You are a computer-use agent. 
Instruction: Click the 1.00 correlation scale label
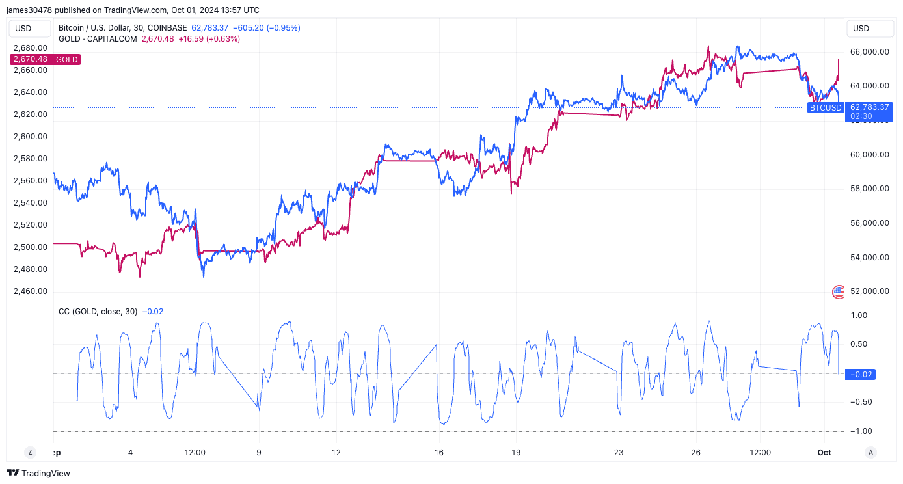859,316
